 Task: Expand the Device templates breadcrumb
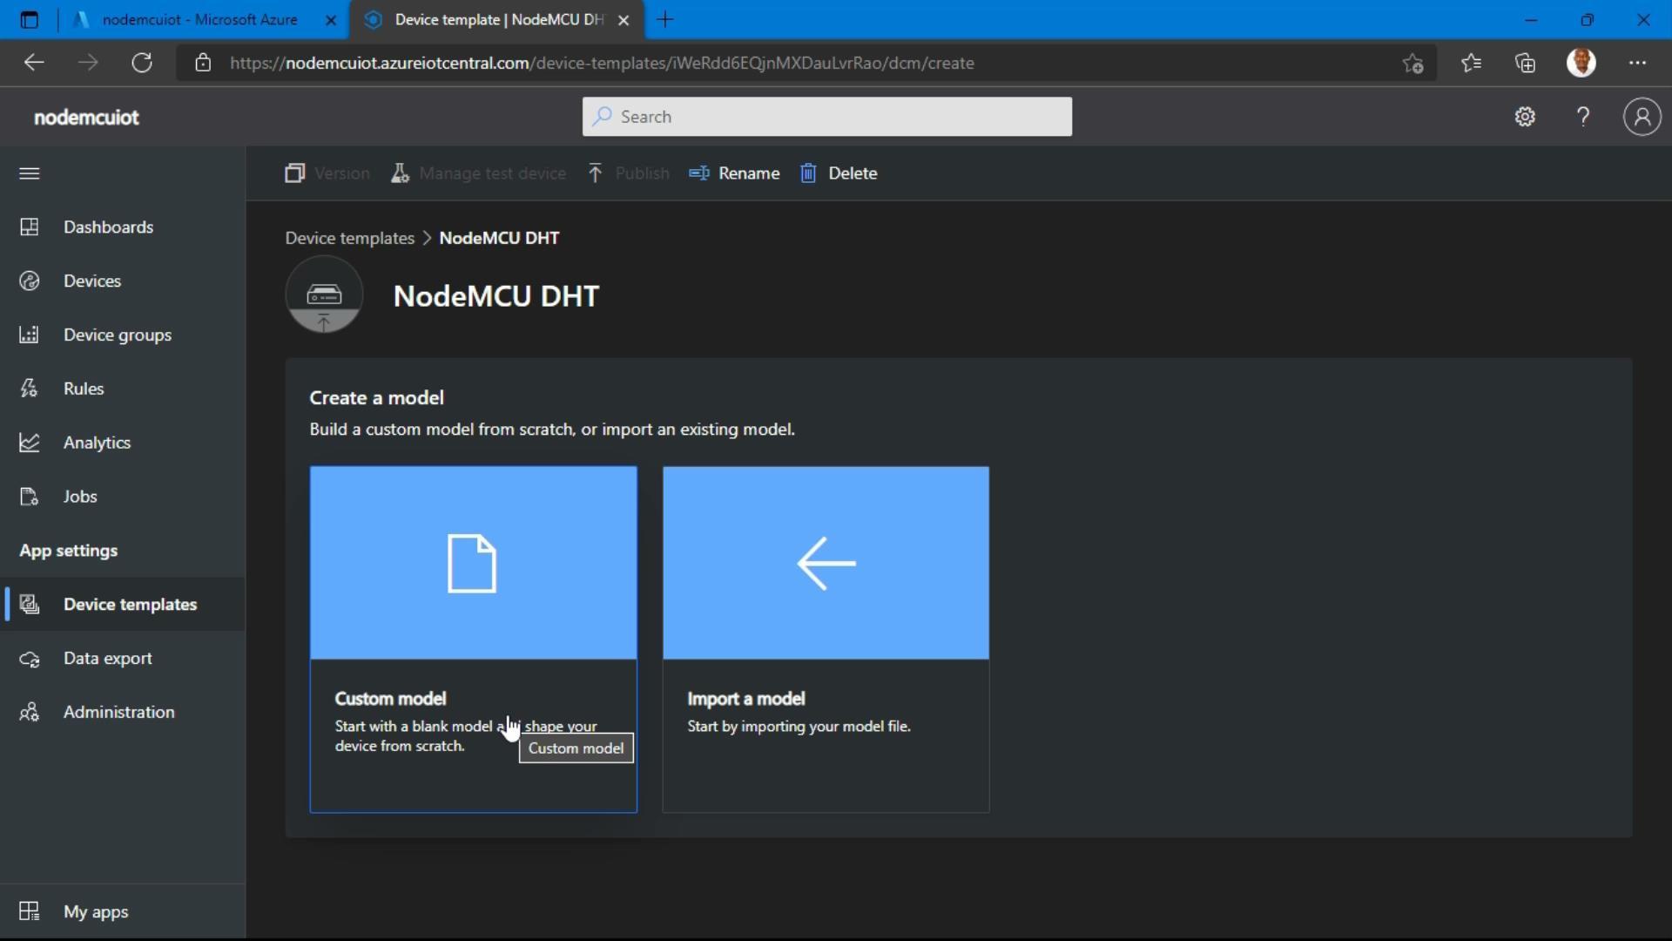(349, 237)
